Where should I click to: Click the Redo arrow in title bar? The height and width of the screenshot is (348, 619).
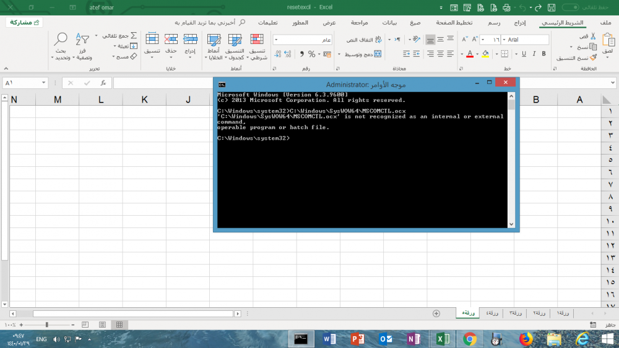tap(538, 7)
